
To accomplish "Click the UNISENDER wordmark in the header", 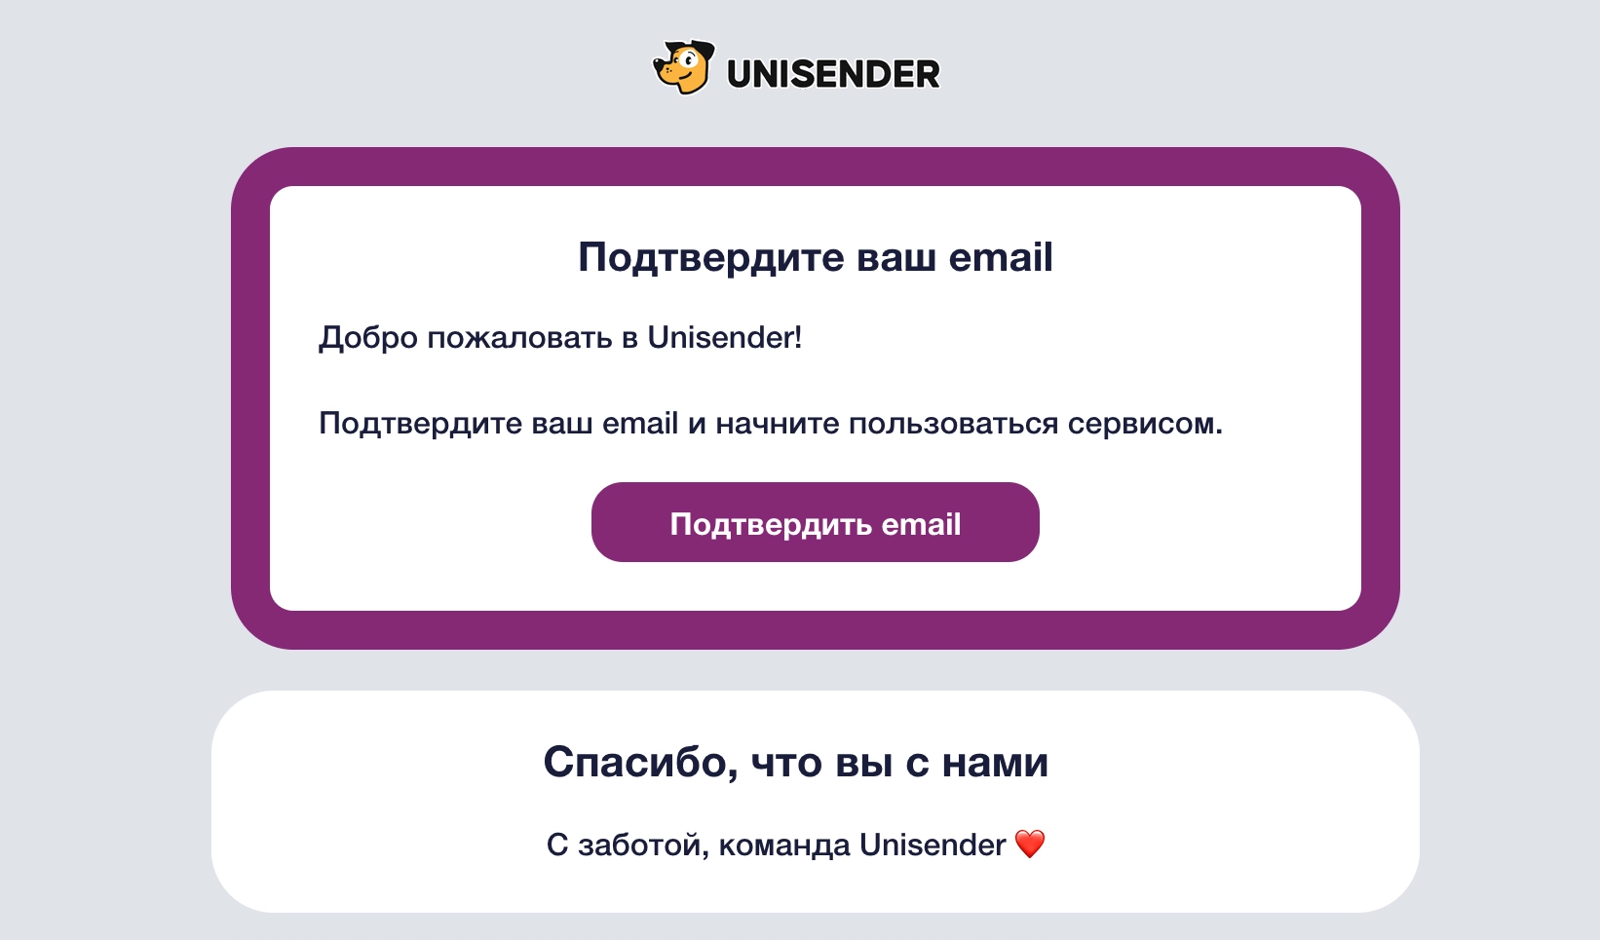I will (x=833, y=75).
